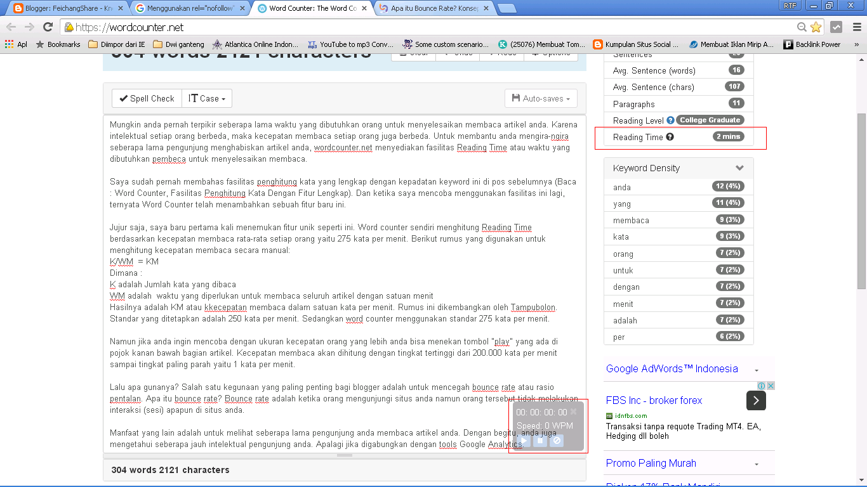The height and width of the screenshot is (487, 867).
Task: Click the ad info icon
Action: pos(762,386)
